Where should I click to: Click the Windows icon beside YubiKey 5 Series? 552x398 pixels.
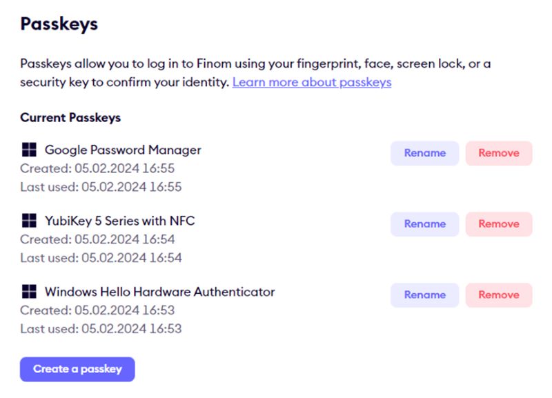pos(28,221)
